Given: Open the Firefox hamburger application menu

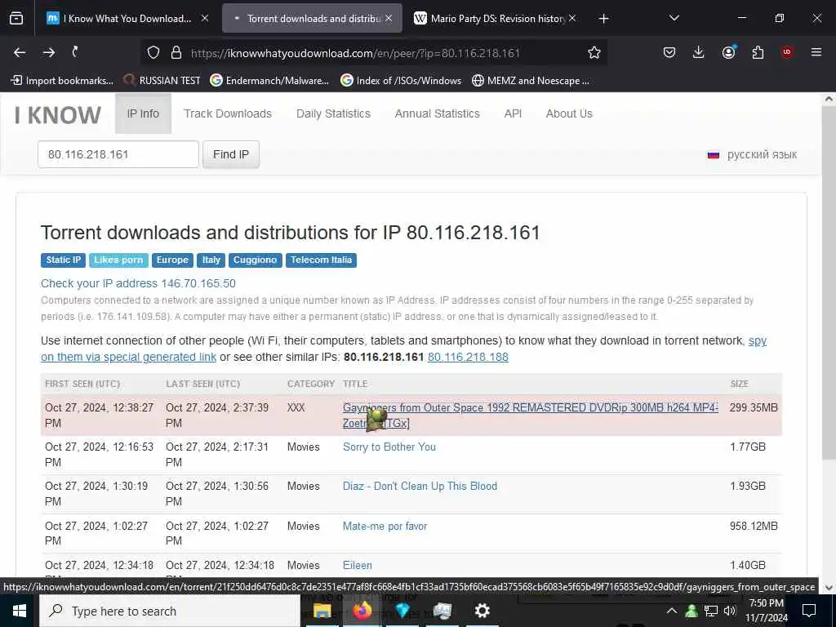Looking at the screenshot, I should tap(816, 52).
